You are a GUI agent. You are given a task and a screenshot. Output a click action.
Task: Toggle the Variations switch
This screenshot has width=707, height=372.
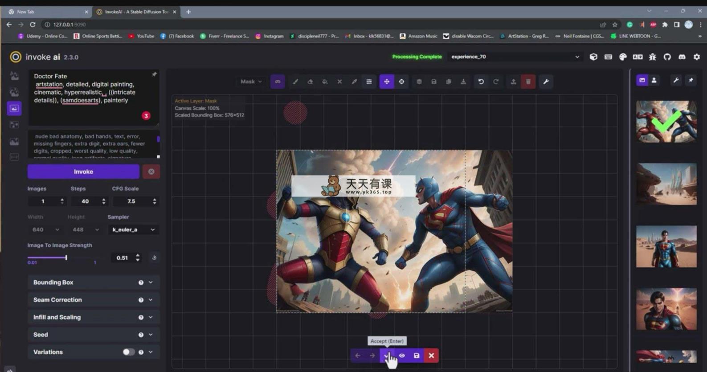pyautogui.click(x=128, y=352)
